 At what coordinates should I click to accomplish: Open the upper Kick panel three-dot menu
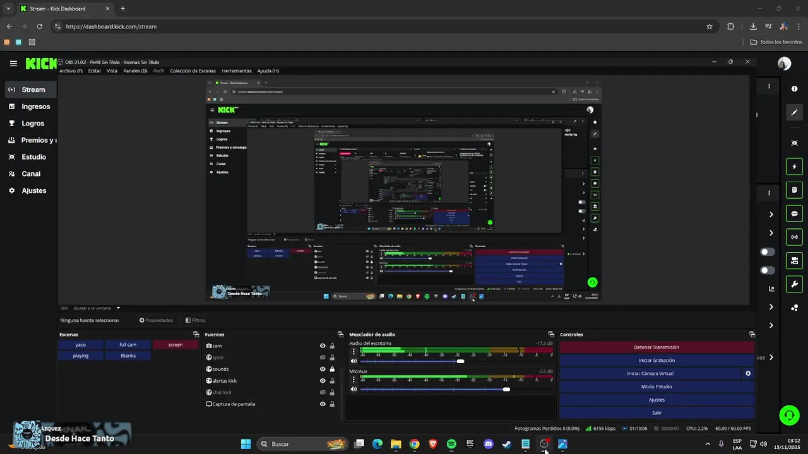click(769, 86)
